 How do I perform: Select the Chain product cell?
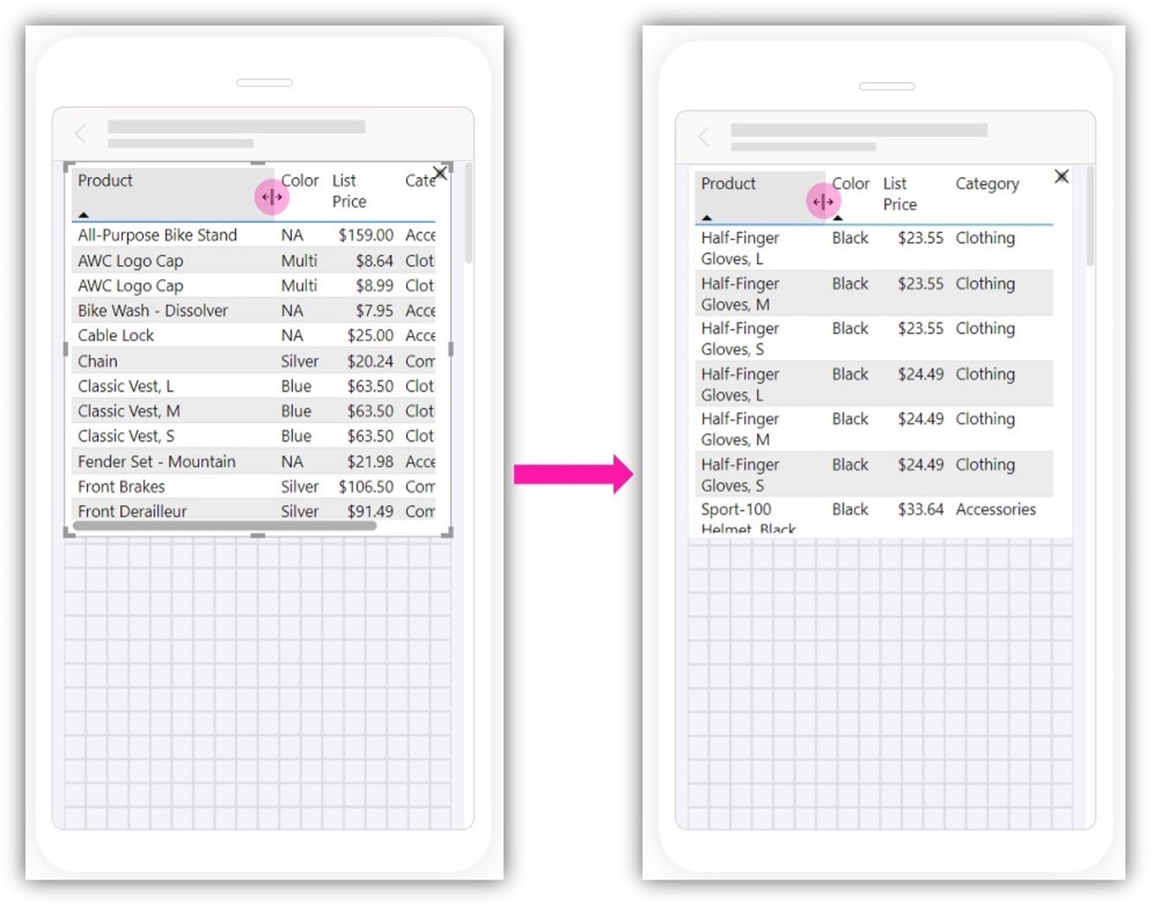pyautogui.click(x=97, y=361)
